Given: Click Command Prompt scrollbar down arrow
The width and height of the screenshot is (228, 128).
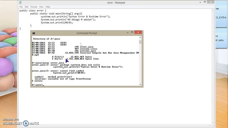Looking at the screenshot, I should [140, 85].
